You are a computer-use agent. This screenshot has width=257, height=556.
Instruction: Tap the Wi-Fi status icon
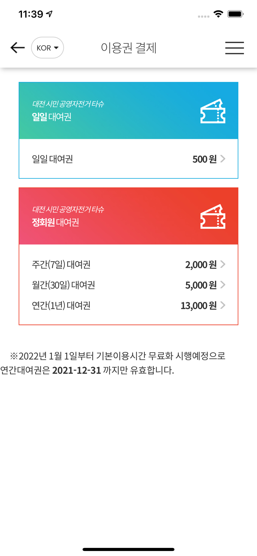click(218, 14)
